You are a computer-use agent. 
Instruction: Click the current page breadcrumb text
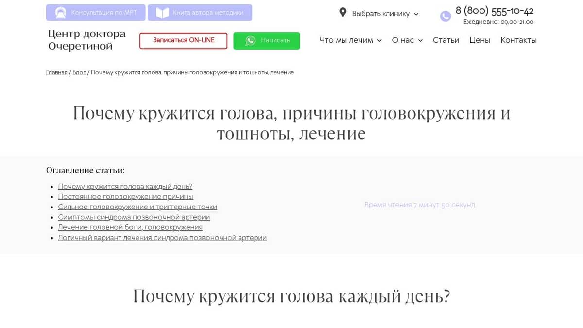(192, 72)
